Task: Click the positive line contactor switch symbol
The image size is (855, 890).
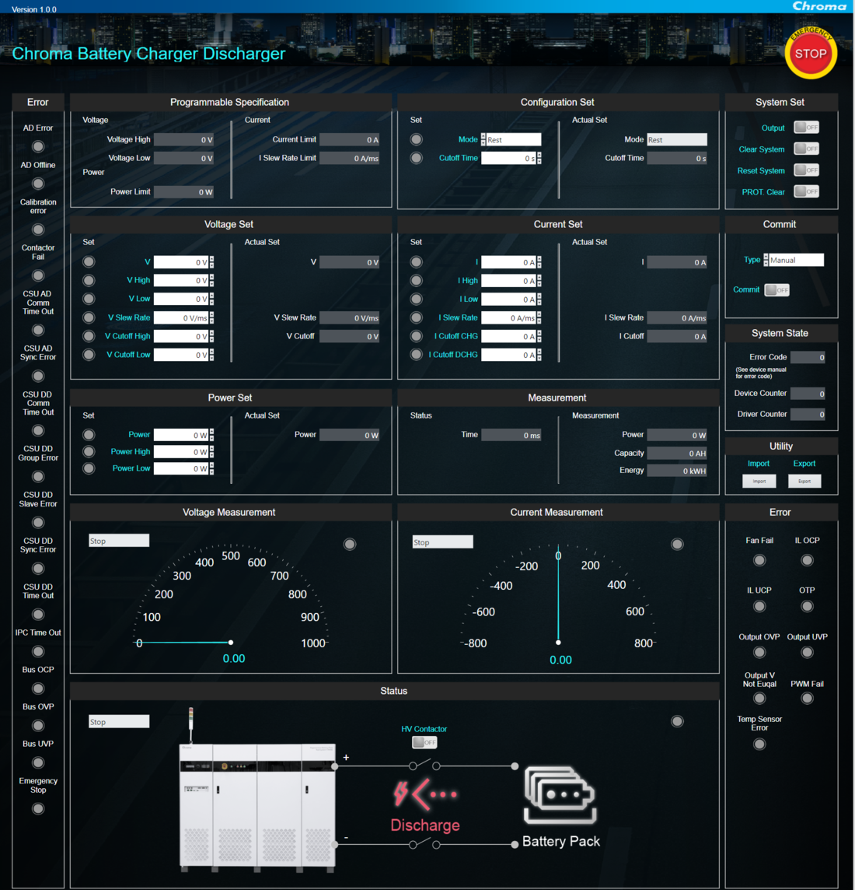Action: [424, 765]
